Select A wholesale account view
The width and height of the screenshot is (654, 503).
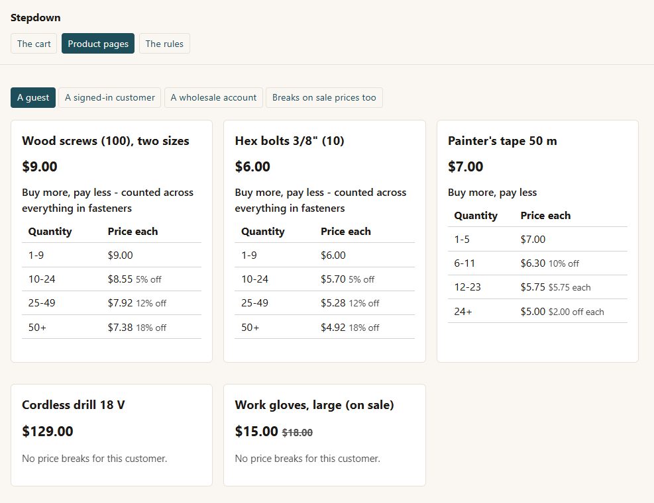click(x=213, y=97)
